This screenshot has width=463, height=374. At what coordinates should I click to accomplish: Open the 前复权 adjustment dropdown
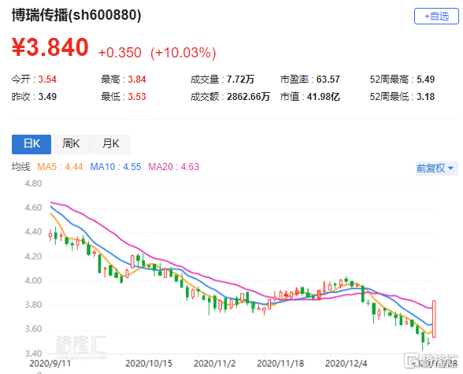point(436,168)
